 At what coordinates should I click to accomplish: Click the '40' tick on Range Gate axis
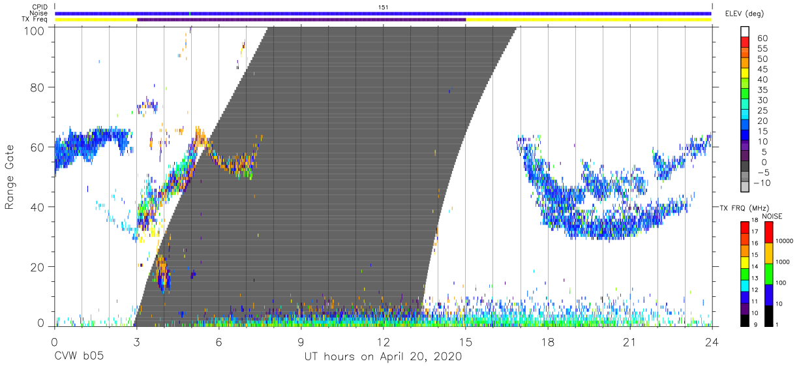[37, 207]
